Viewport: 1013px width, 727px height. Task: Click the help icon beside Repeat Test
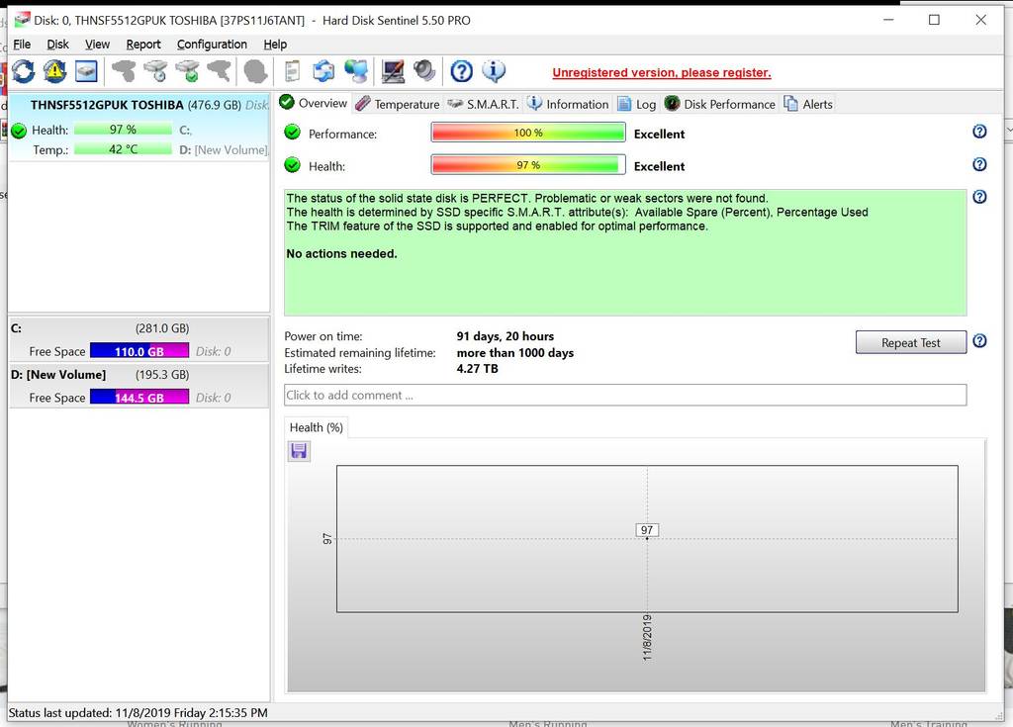coord(979,341)
